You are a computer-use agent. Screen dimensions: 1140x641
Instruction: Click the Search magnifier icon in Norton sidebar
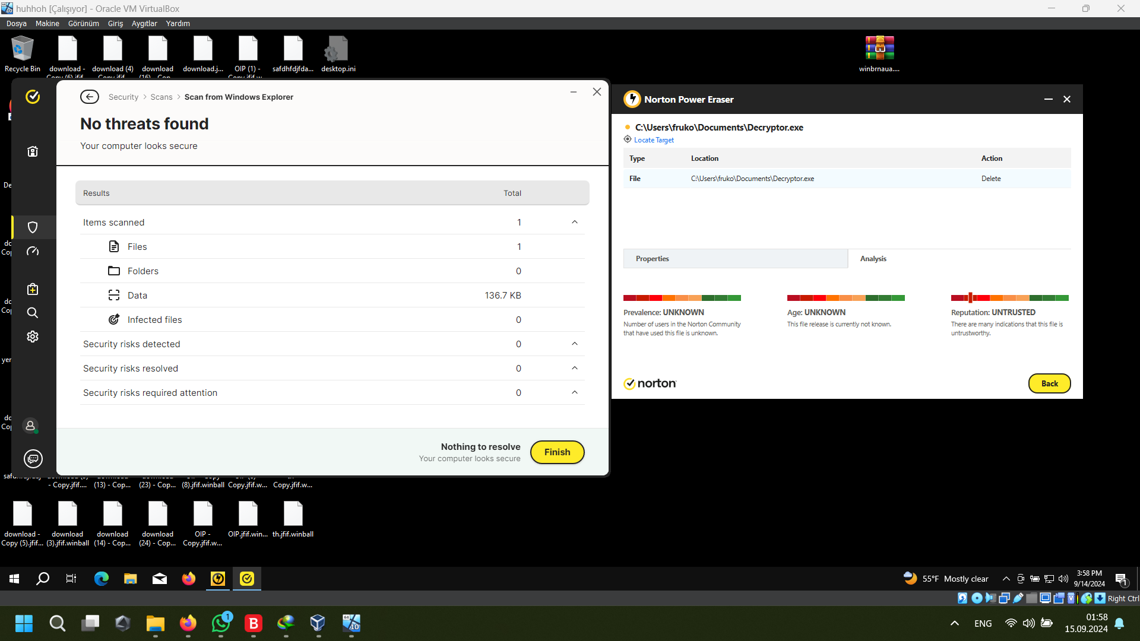click(33, 313)
